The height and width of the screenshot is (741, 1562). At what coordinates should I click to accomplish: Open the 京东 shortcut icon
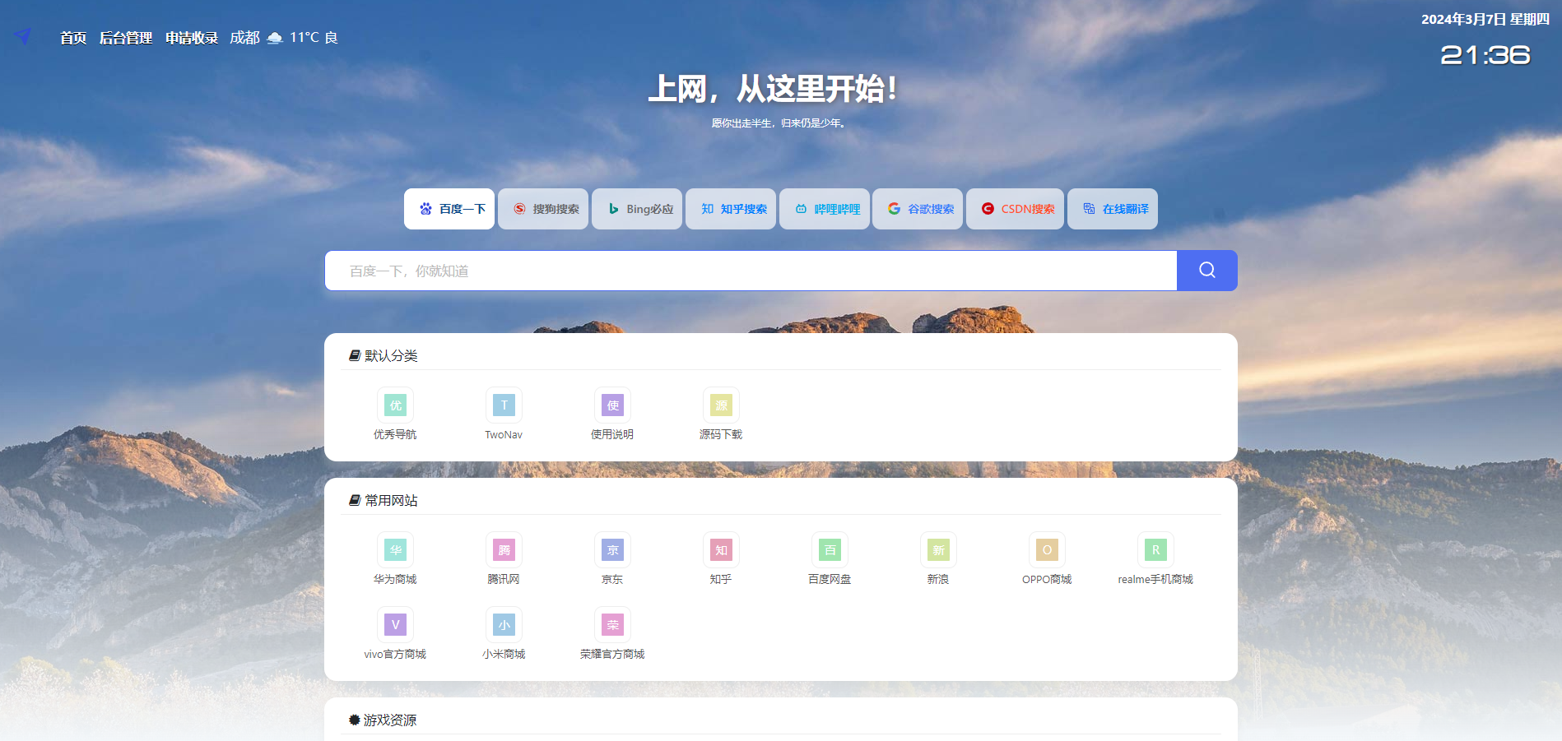[612, 550]
